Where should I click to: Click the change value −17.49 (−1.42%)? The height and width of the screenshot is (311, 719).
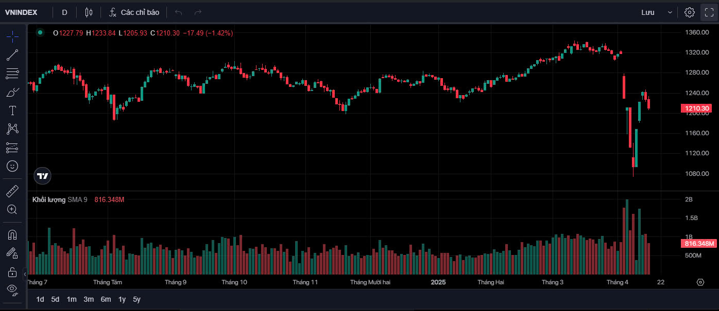(x=208, y=33)
